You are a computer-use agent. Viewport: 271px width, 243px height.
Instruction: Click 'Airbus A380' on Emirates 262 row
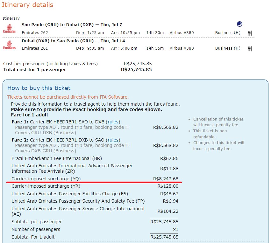(x=182, y=33)
